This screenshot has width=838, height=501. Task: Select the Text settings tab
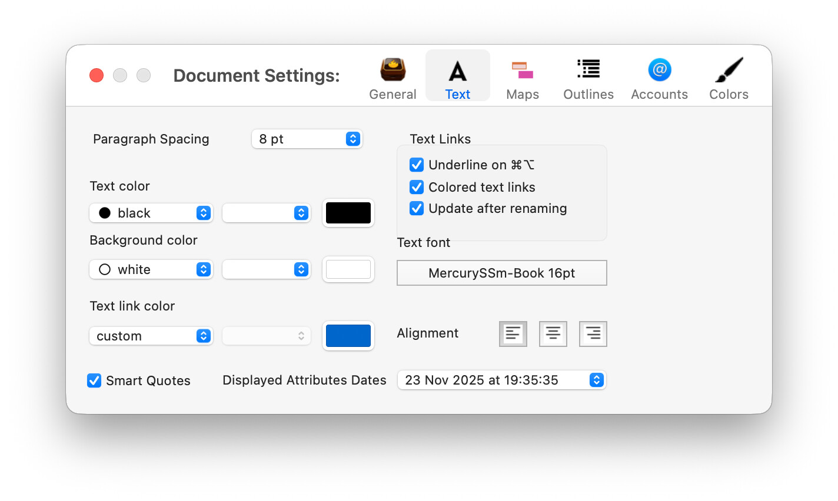pyautogui.click(x=457, y=78)
